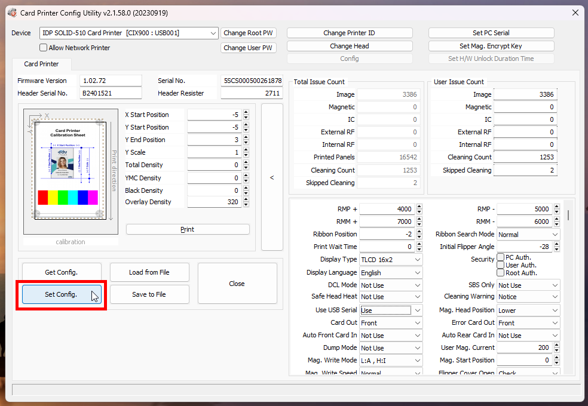Screen dimensions: 588x406
Task: Open Ribbon Search Mode dropdown
Action: (528, 235)
